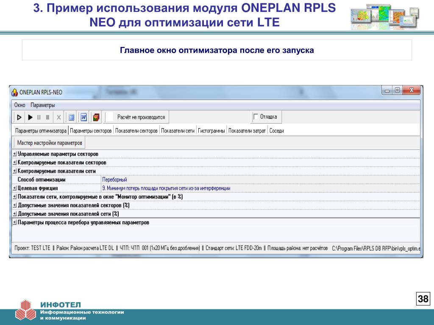Close the ONEPLAN RPLS-NEO window
Viewport: 434px width, 325px height.
(412, 91)
